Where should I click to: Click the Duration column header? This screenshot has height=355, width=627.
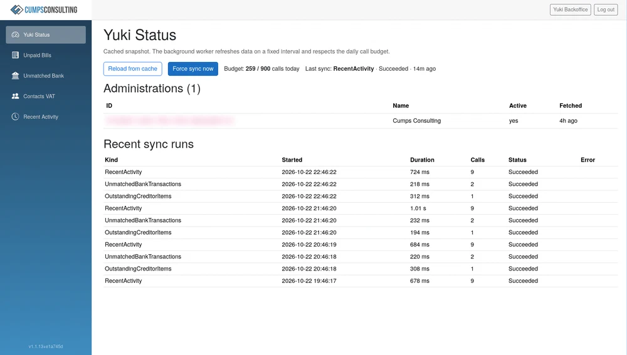[422, 160]
